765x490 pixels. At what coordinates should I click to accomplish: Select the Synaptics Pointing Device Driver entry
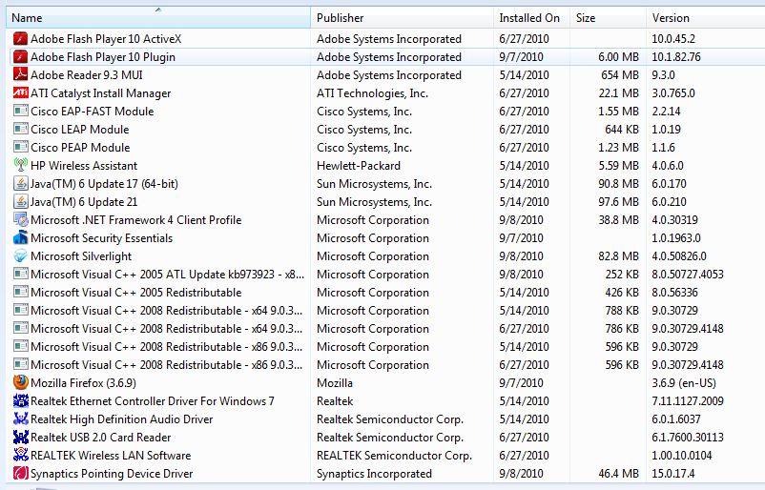[112, 474]
